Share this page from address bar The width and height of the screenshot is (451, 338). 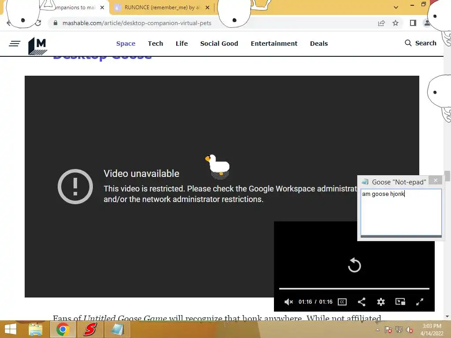(381, 23)
